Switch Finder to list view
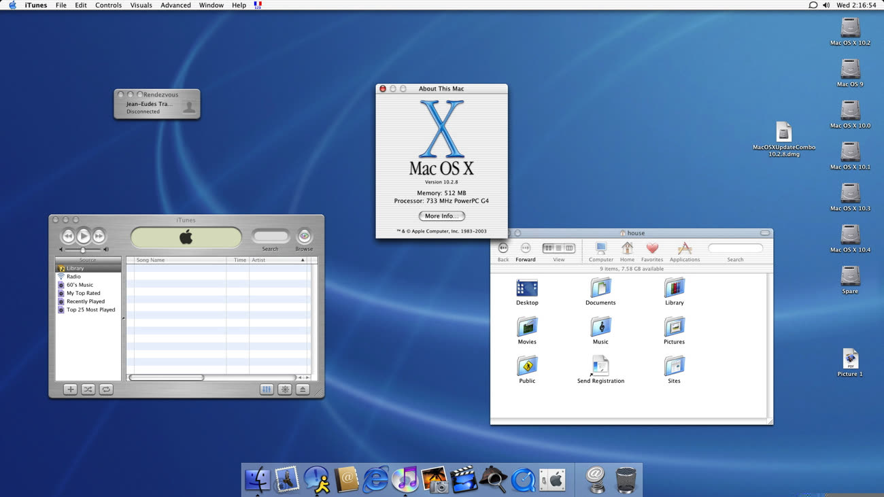This screenshot has width=884, height=497. [x=559, y=249]
